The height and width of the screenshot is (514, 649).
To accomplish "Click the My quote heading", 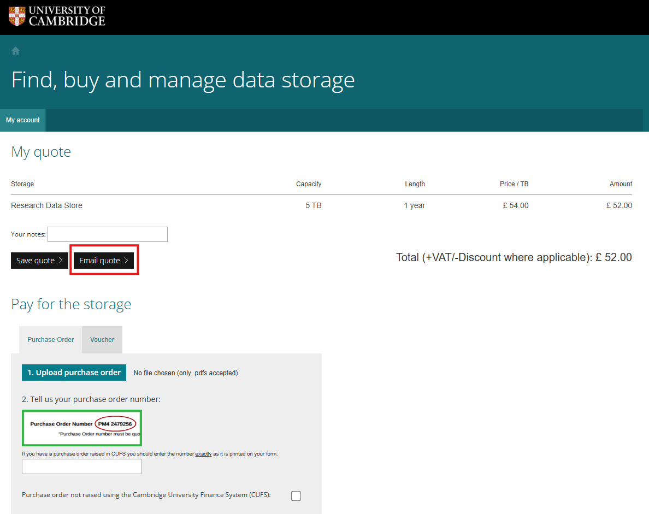I will pyautogui.click(x=41, y=152).
